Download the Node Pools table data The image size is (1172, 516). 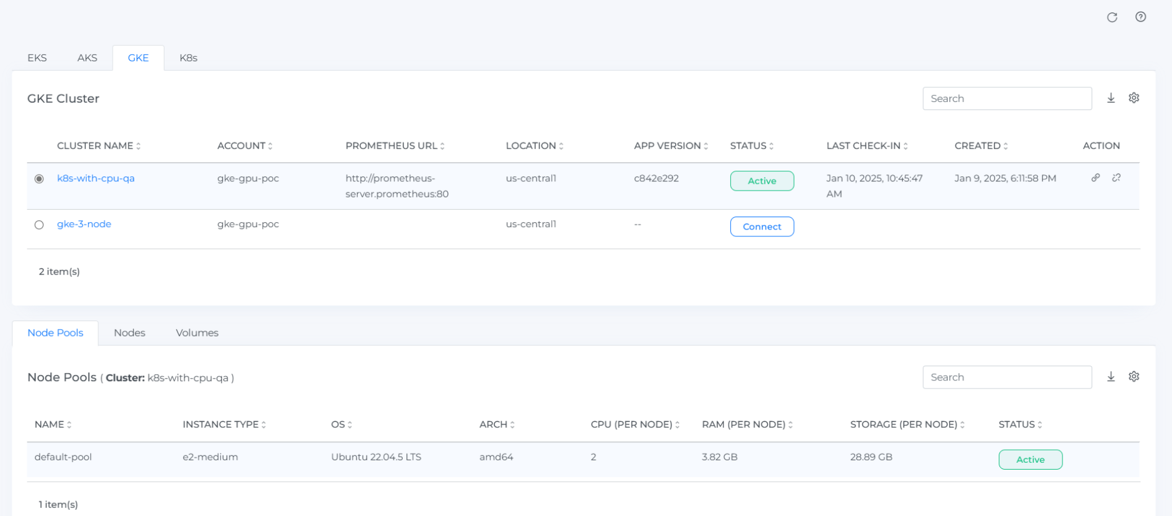pos(1111,377)
